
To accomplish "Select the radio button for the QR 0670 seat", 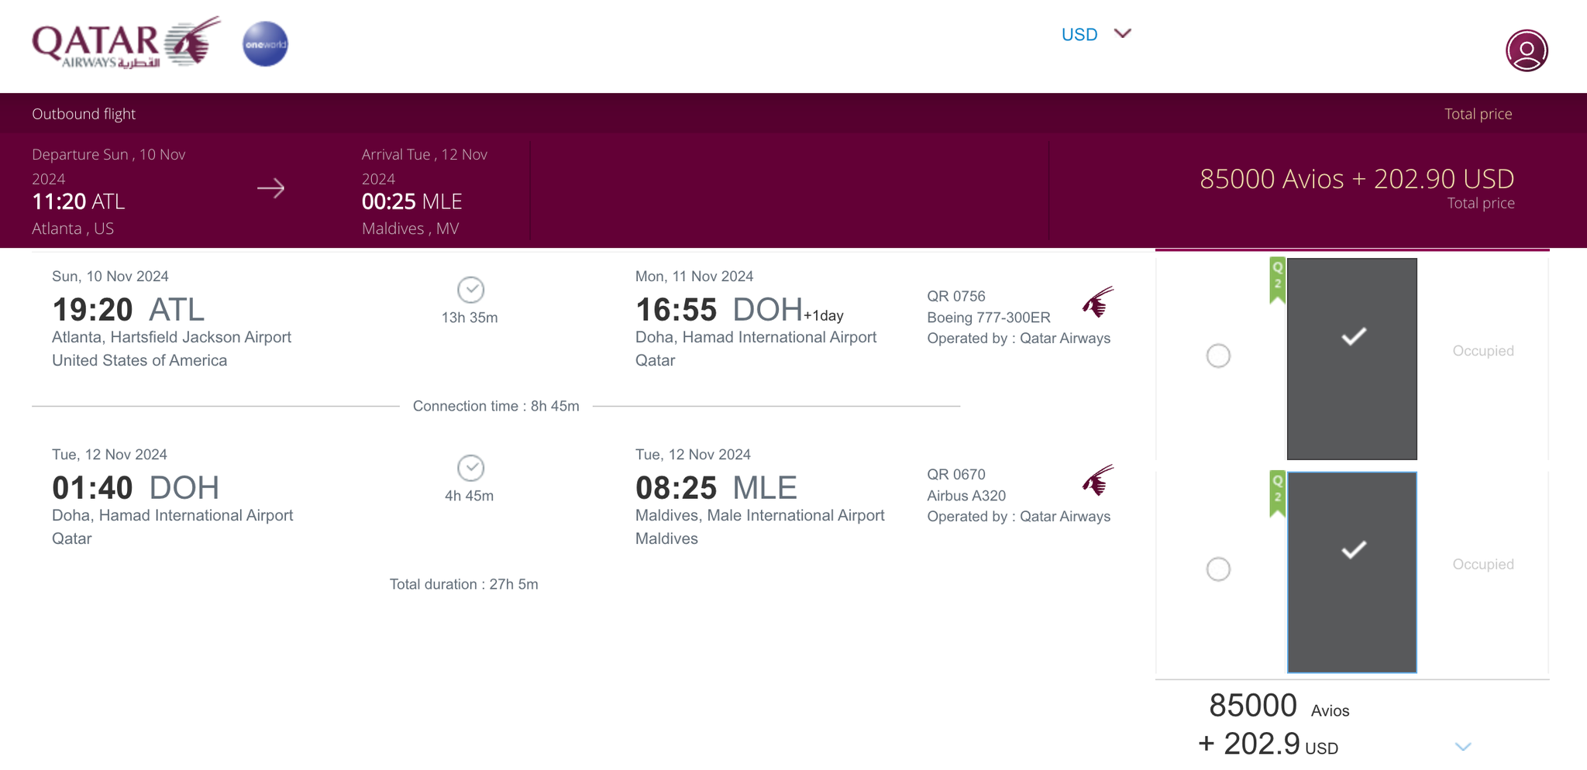I will 1218,569.
